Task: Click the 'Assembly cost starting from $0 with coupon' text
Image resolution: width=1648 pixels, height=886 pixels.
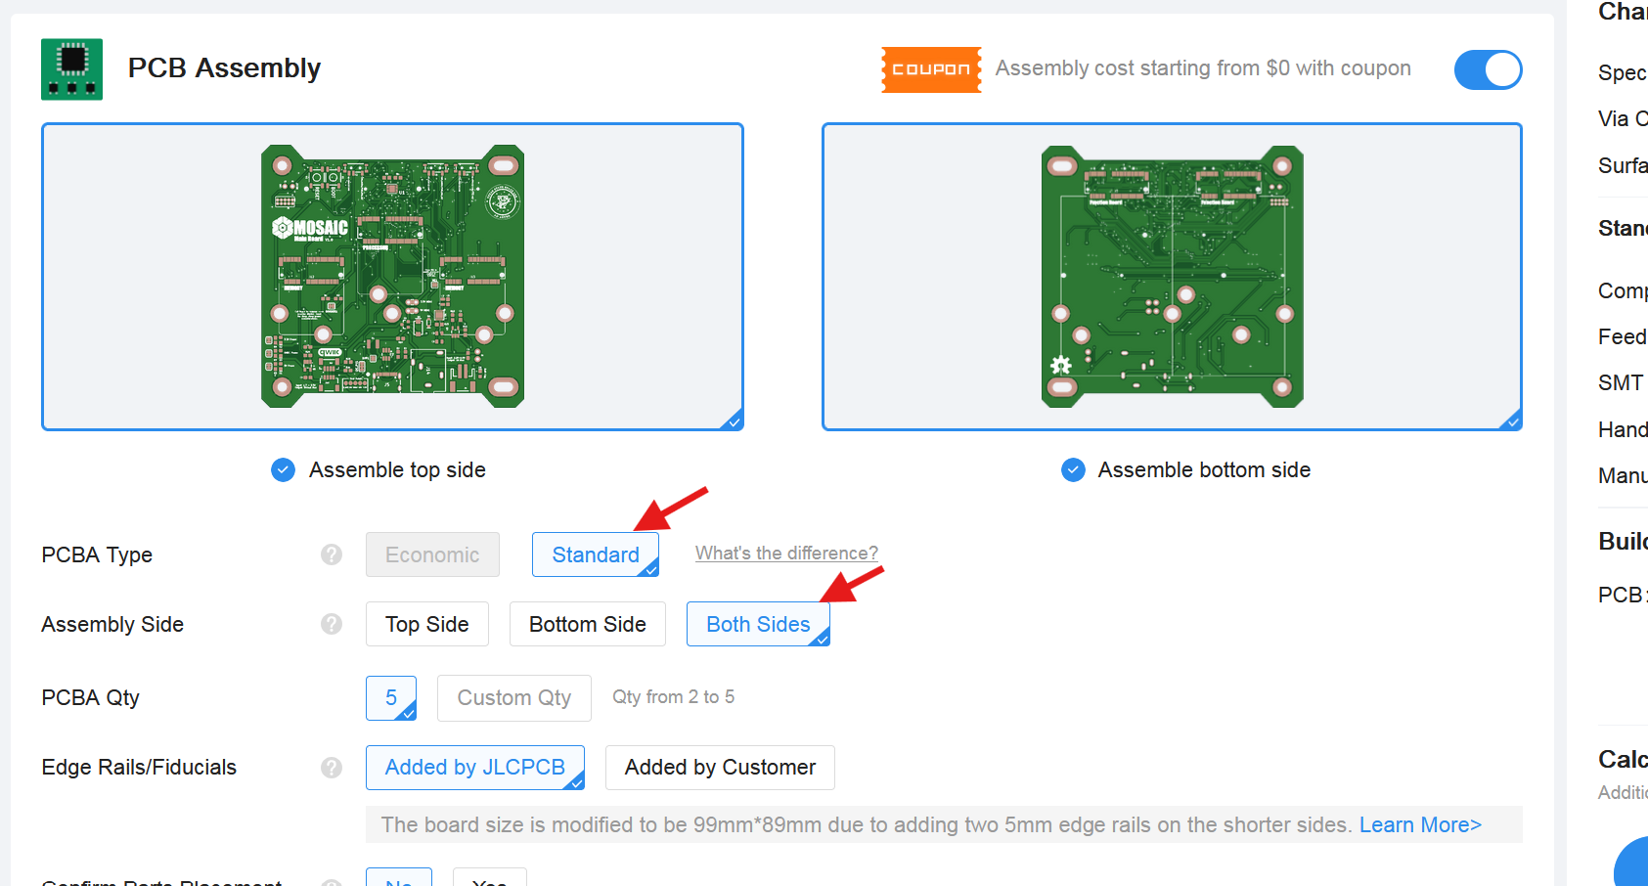Action: [x=1203, y=68]
